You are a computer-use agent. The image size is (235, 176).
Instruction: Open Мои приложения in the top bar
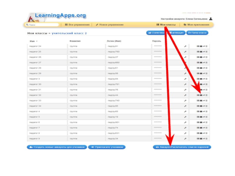197,25
